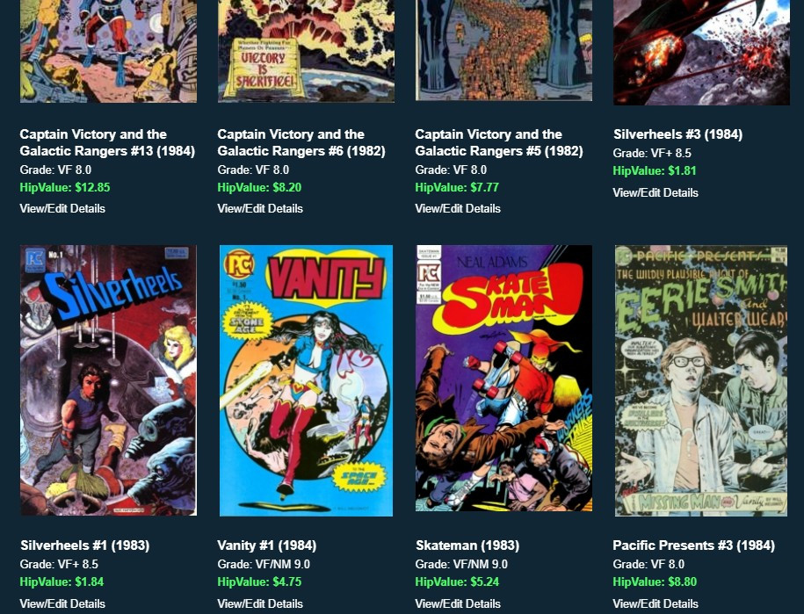Open the Skateman cover image
The width and height of the screenshot is (804, 614).
503,379
